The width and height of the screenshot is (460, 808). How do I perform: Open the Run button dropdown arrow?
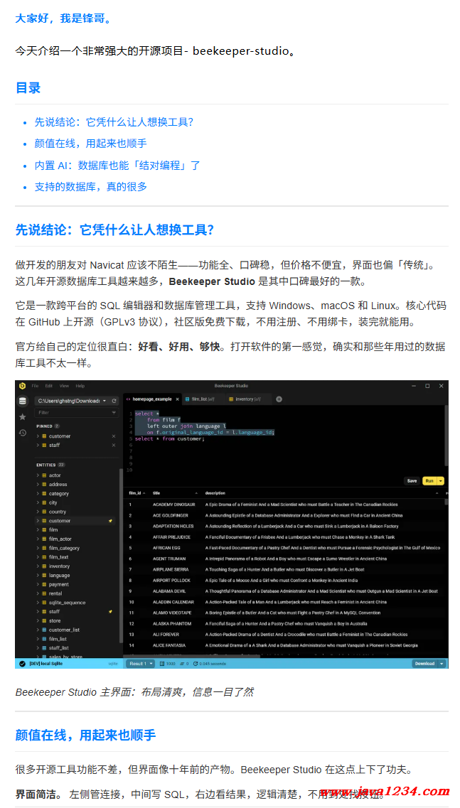(440, 481)
